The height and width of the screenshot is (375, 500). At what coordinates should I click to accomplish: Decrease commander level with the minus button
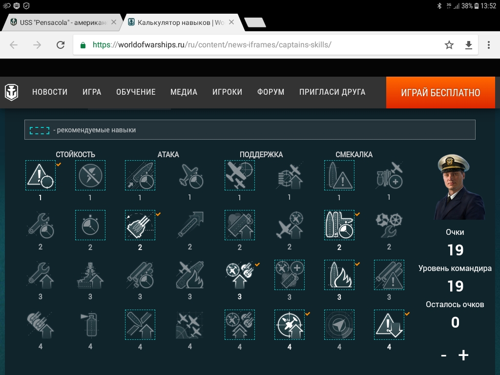click(443, 355)
